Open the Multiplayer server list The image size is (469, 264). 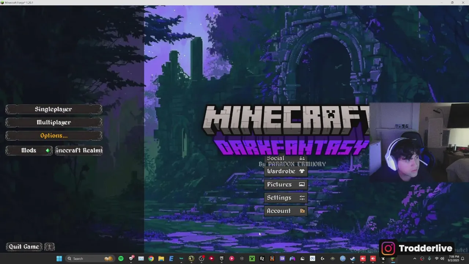coord(54,122)
